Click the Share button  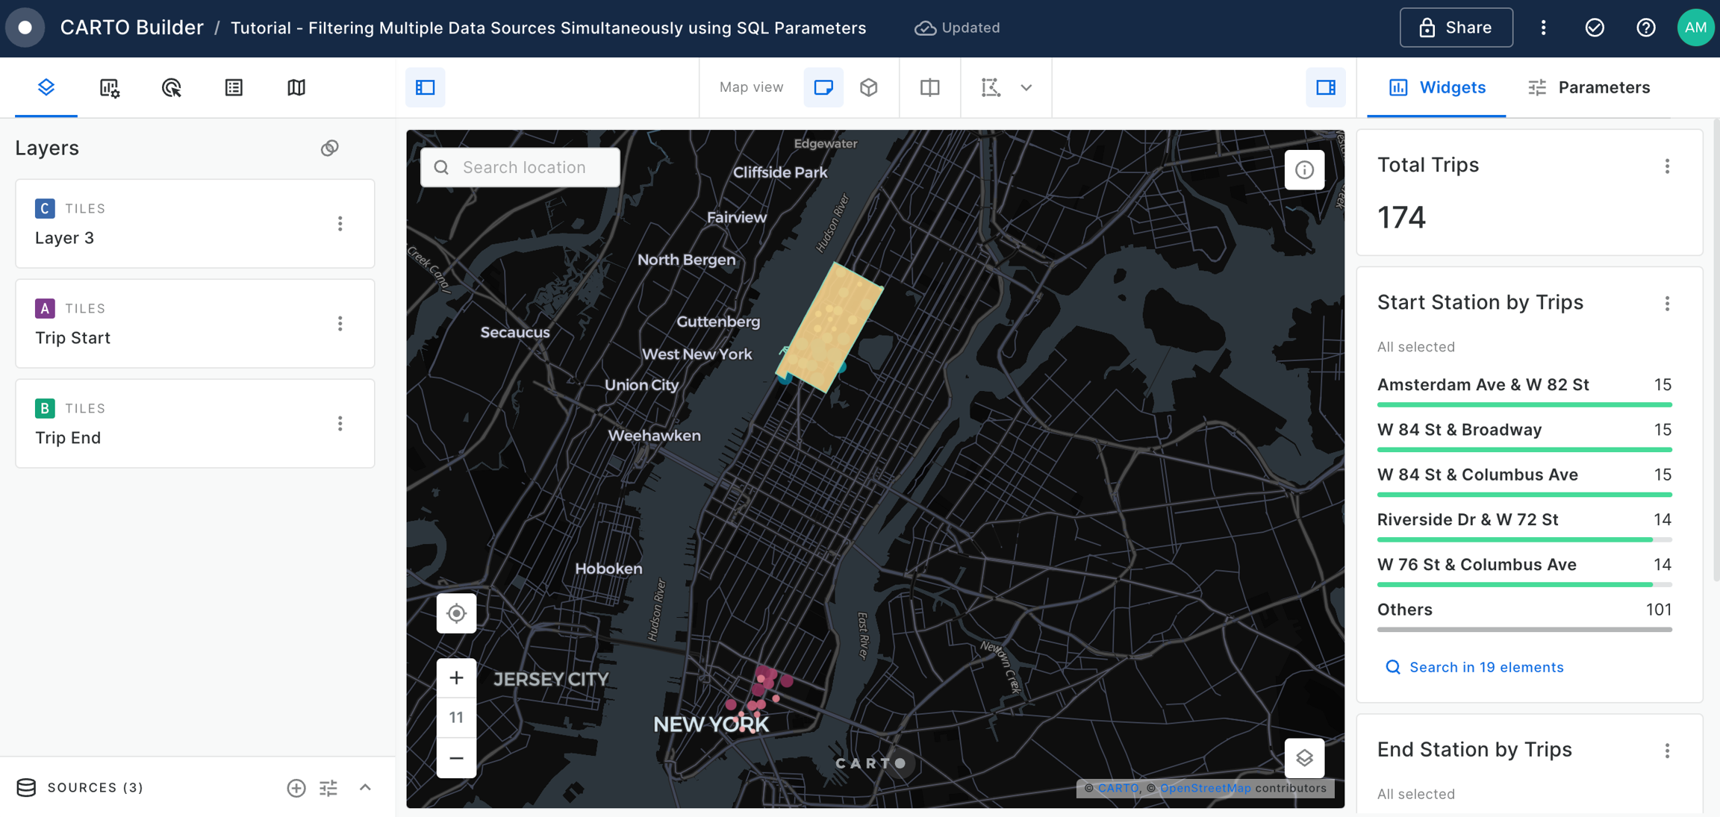pyautogui.click(x=1456, y=28)
